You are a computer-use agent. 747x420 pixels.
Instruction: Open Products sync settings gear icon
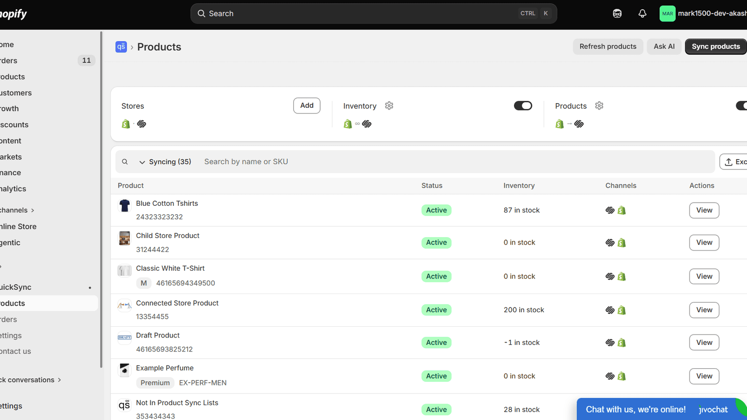coord(599,106)
